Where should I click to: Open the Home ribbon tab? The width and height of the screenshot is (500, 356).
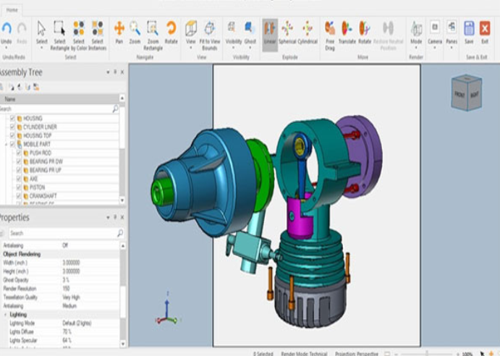[13, 9]
